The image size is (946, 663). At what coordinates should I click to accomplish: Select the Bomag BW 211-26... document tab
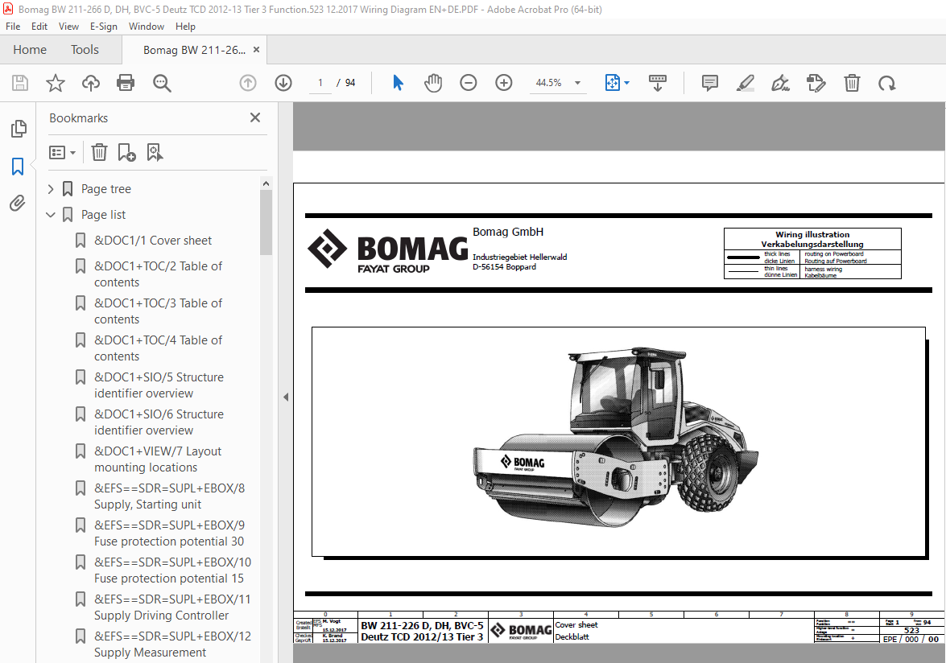pos(194,50)
